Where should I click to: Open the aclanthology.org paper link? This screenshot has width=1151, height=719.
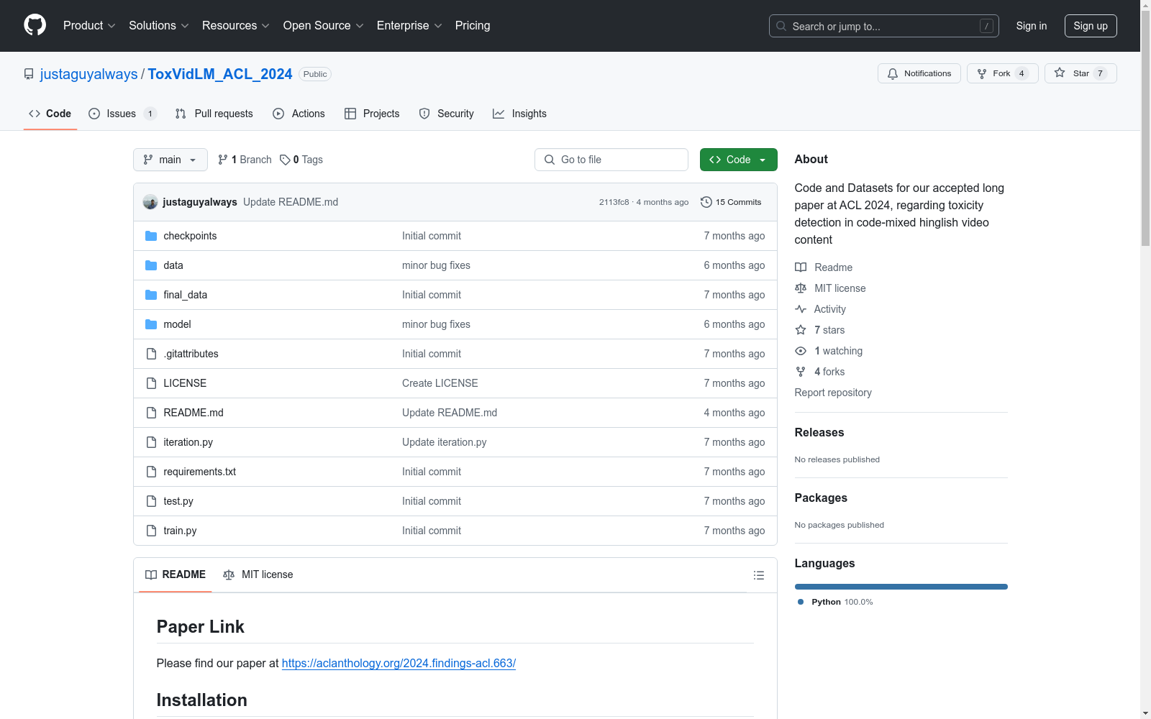(399, 663)
